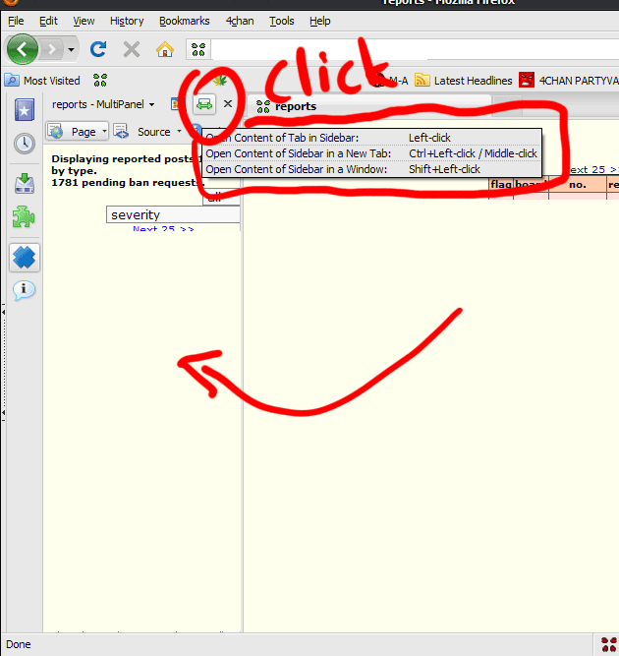The height and width of the screenshot is (656, 619).
Task: Open the Page dropdown in the sidebar
Action: (x=77, y=132)
